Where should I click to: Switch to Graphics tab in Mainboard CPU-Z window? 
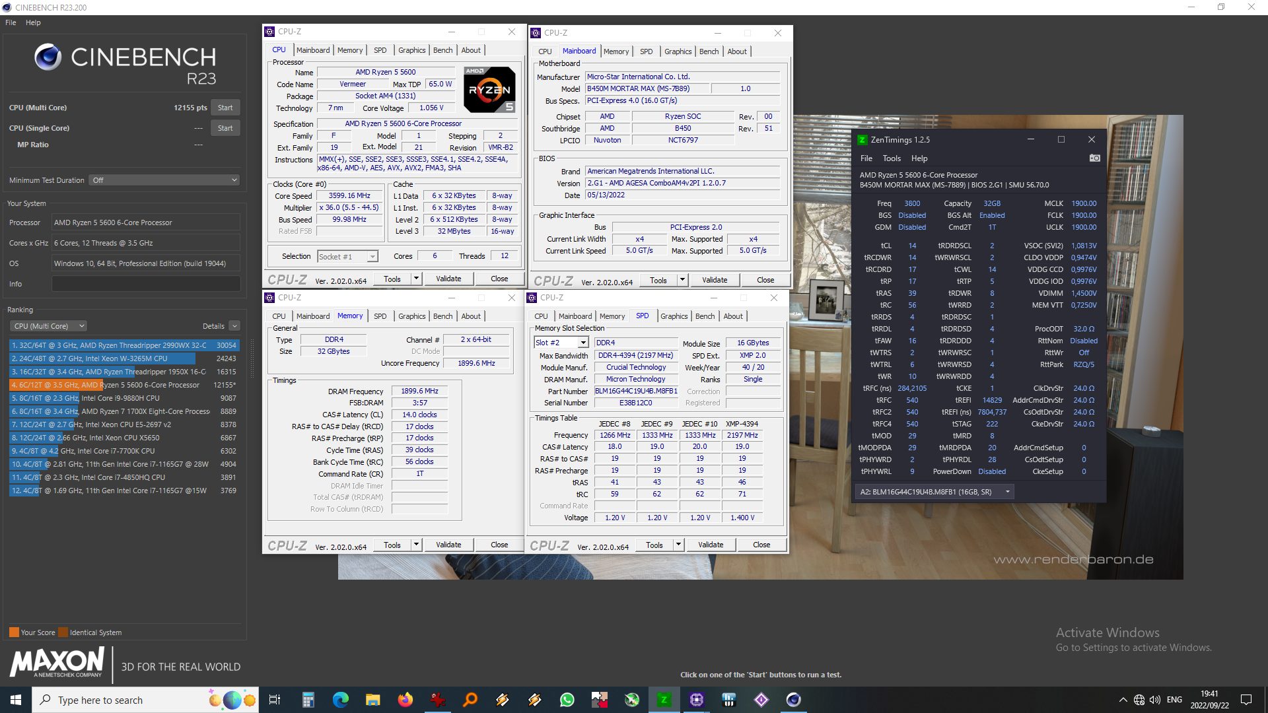(678, 51)
